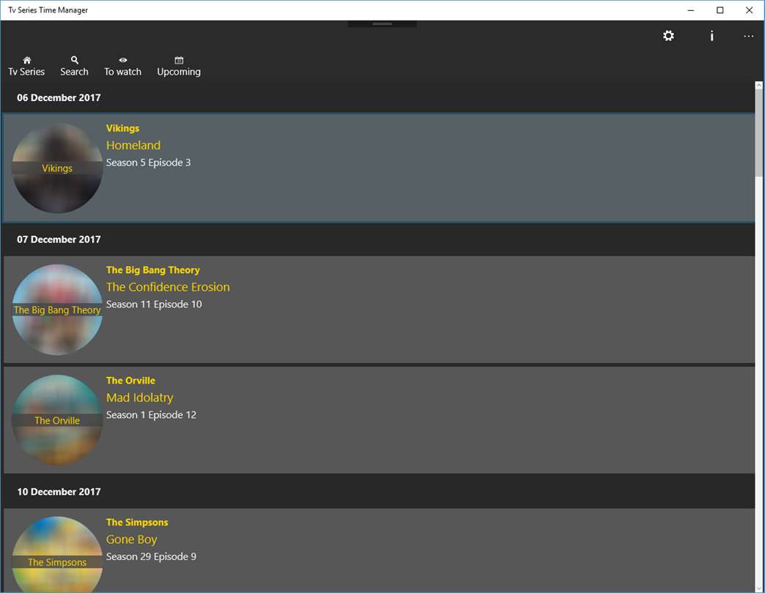Click the 07 December 2017 date header

pyautogui.click(x=59, y=239)
